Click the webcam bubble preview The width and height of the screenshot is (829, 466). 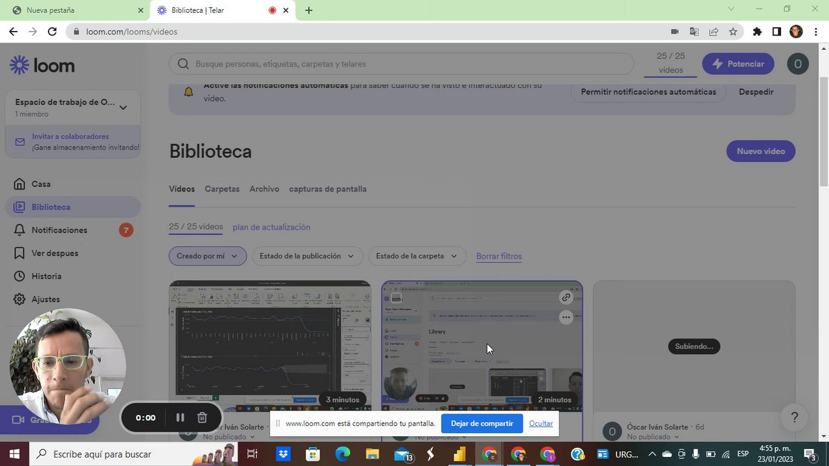(x=67, y=367)
